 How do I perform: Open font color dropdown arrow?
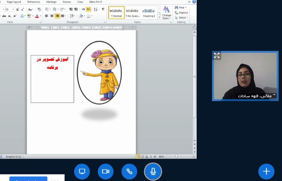click(41, 16)
